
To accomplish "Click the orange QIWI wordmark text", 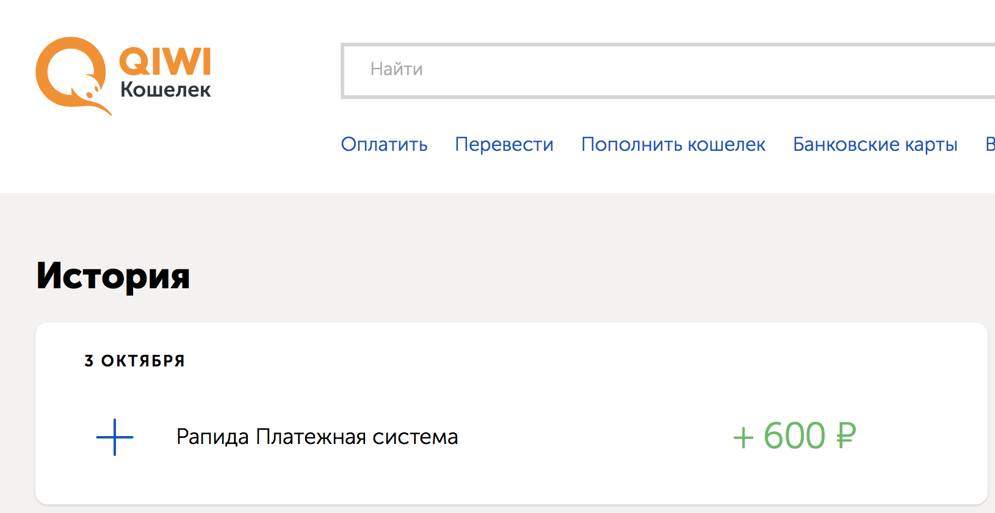I will (165, 62).
